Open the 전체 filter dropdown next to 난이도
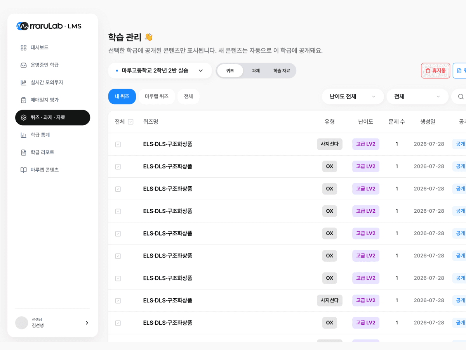Image resolution: width=466 pixels, height=350 pixels. [417, 96]
